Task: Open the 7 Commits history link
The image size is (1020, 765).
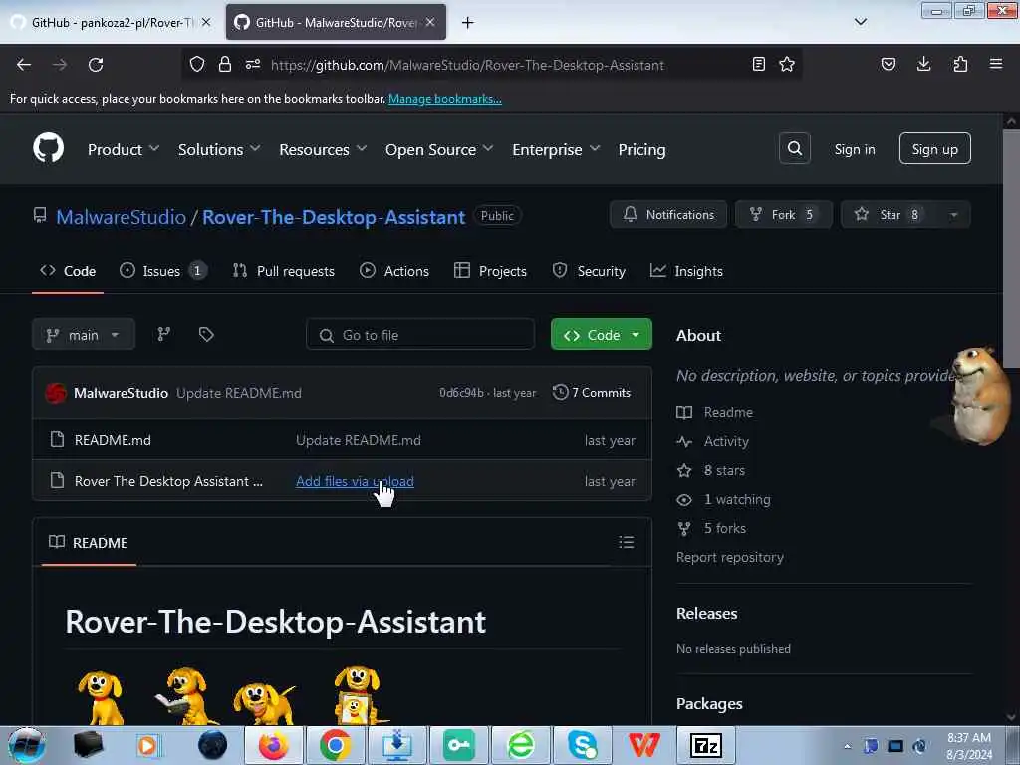Action: 592,392
